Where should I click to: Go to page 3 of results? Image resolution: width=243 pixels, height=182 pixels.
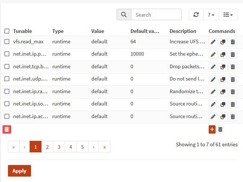tap(59, 147)
